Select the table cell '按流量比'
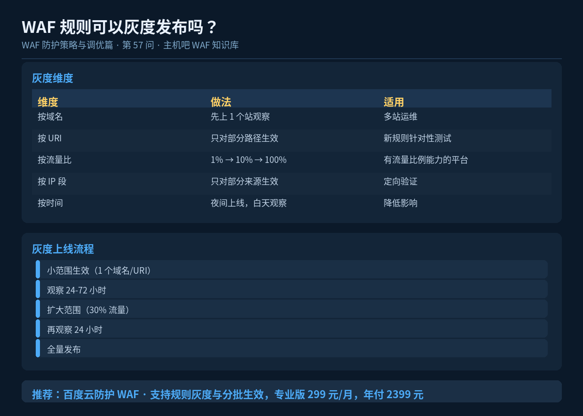This screenshot has width=583, height=416. pyautogui.click(x=55, y=160)
